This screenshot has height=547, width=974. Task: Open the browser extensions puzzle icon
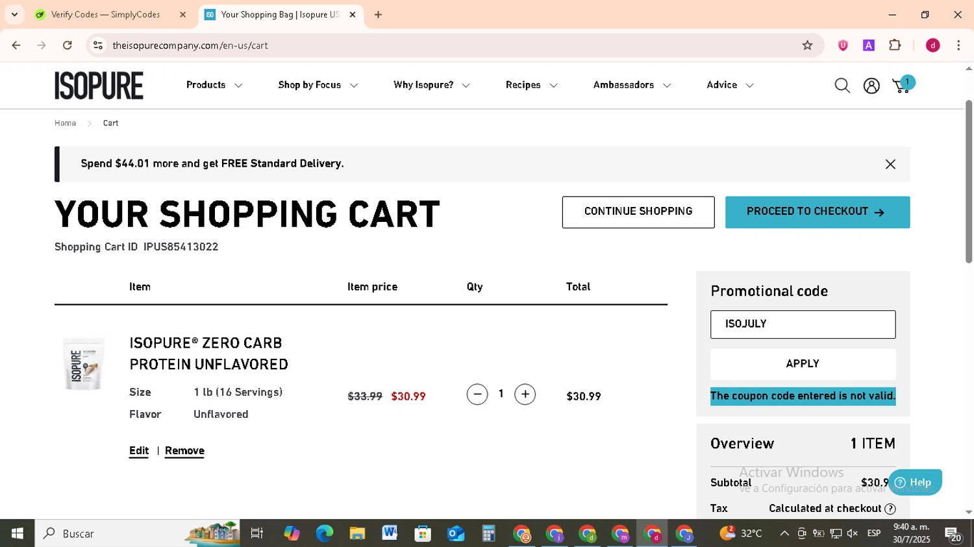(x=895, y=45)
